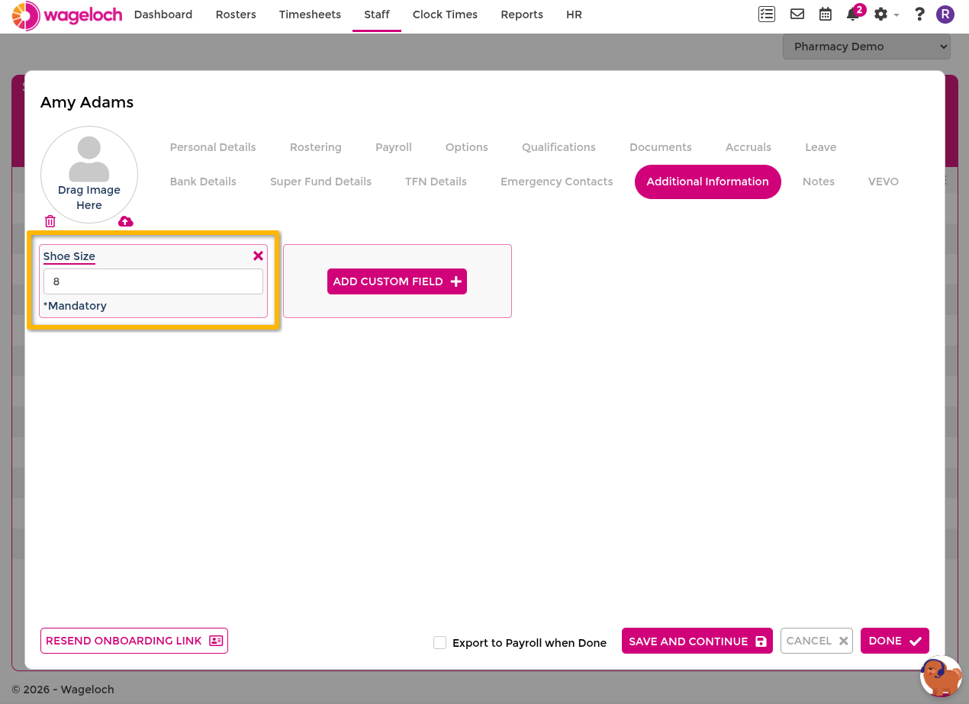This screenshot has height=704, width=969.
Task: Switch to the Payroll tab
Action: [394, 147]
